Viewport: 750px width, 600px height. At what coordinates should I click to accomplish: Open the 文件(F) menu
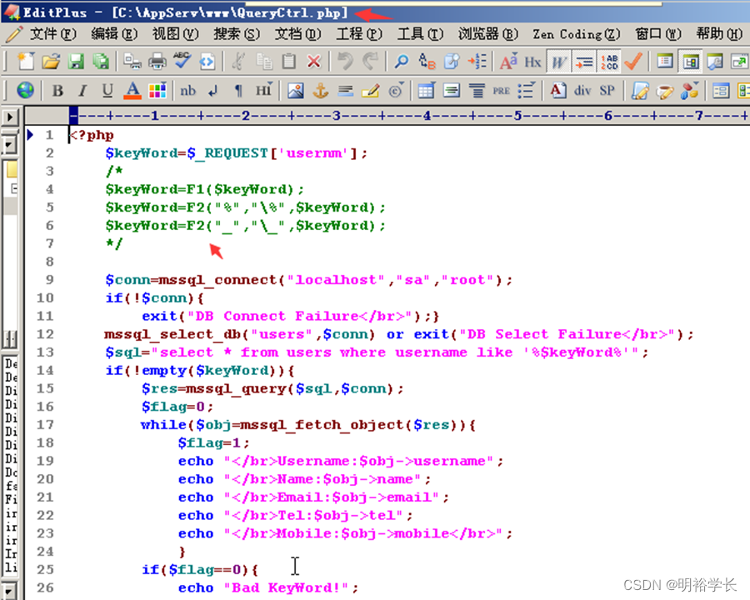tap(53, 34)
